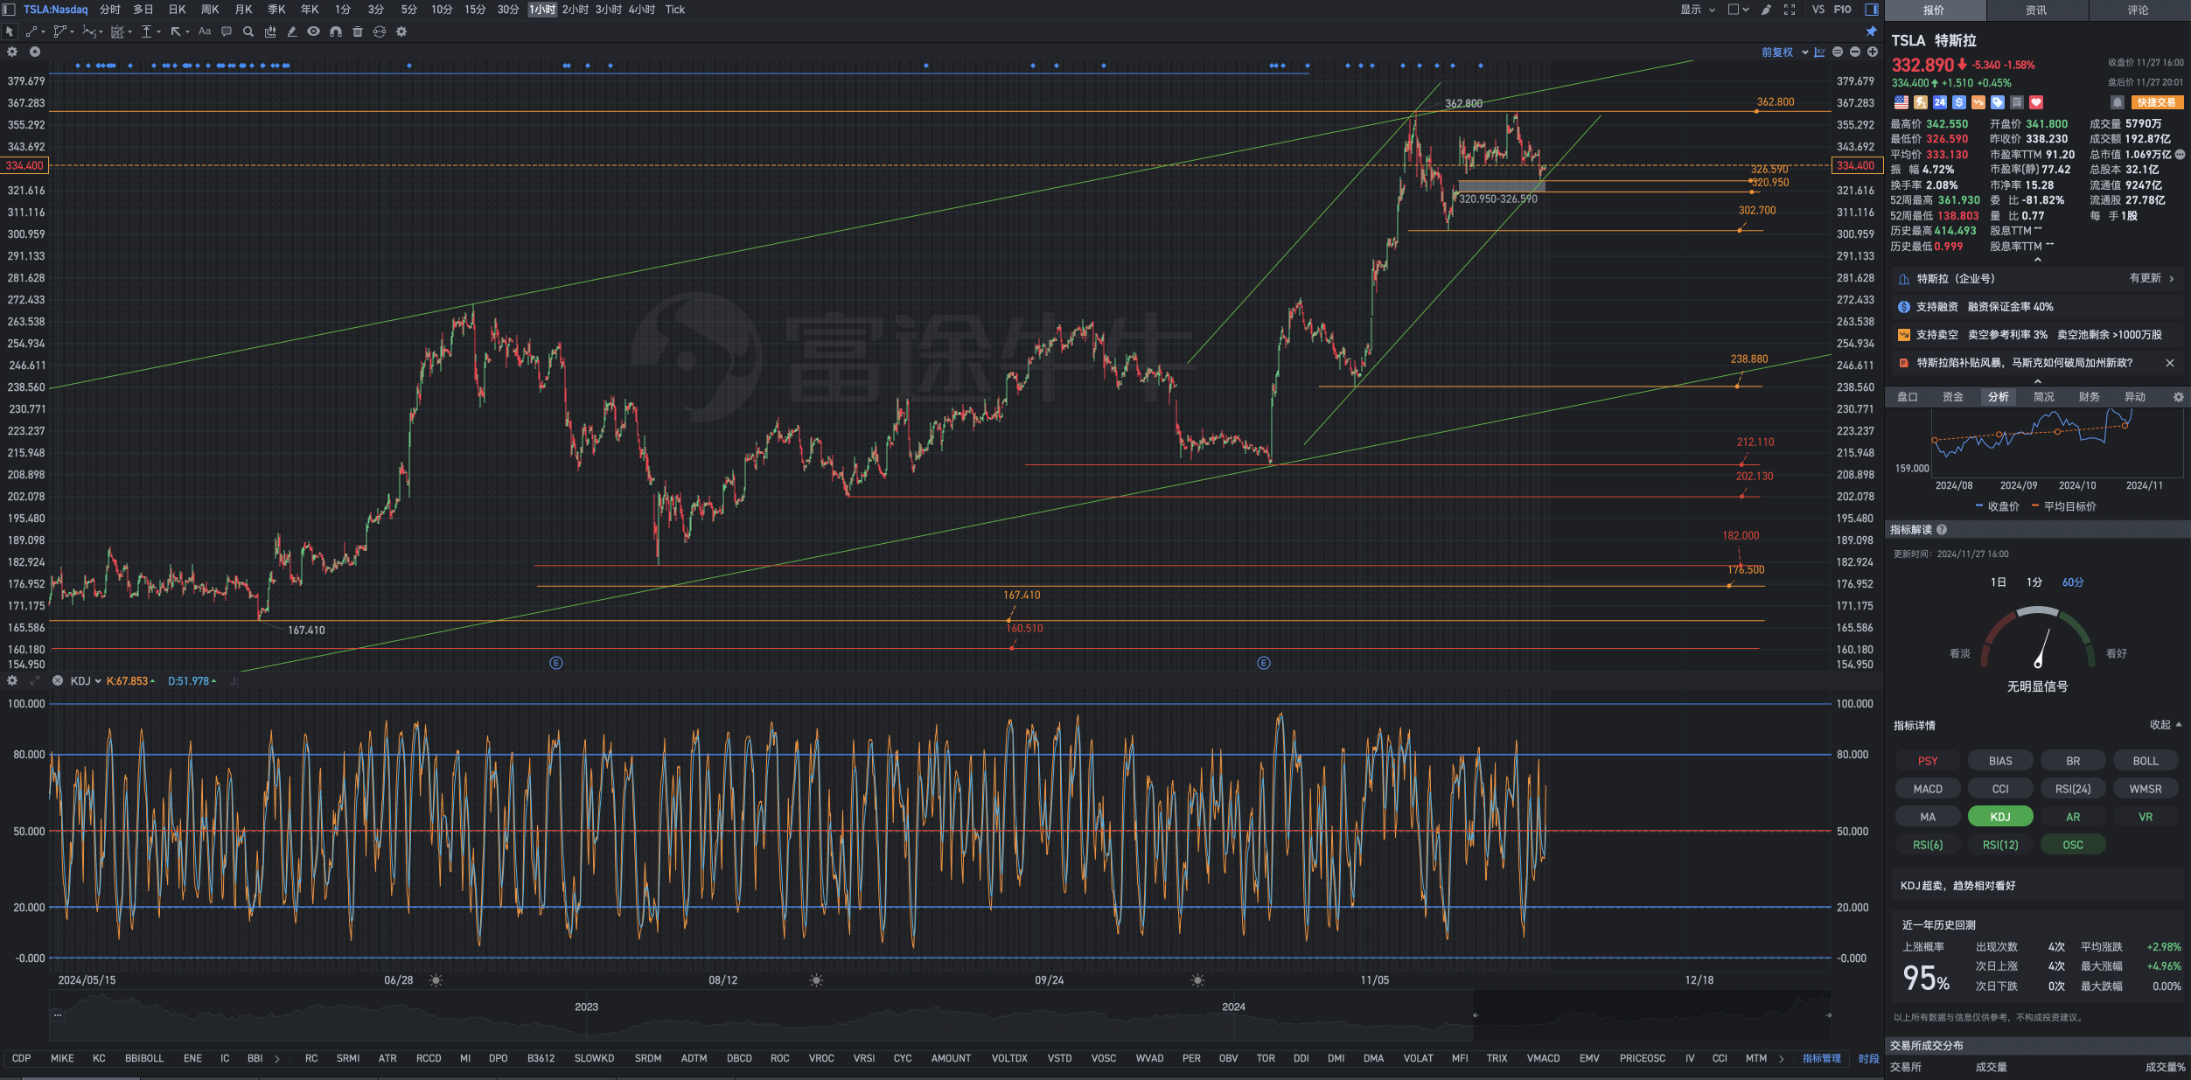Activate the magnet snap tool
The width and height of the screenshot is (2191, 1080).
(x=336, y=31)
